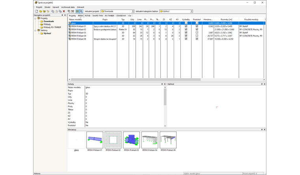Click the open folder icon in toolbar

point(40,11)
